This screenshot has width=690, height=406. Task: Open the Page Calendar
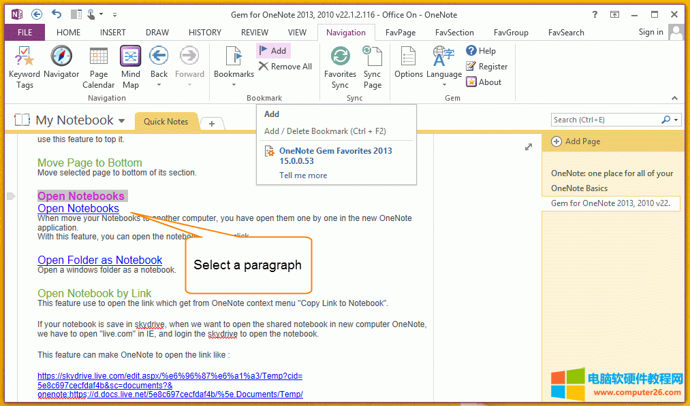pos(99,67)
